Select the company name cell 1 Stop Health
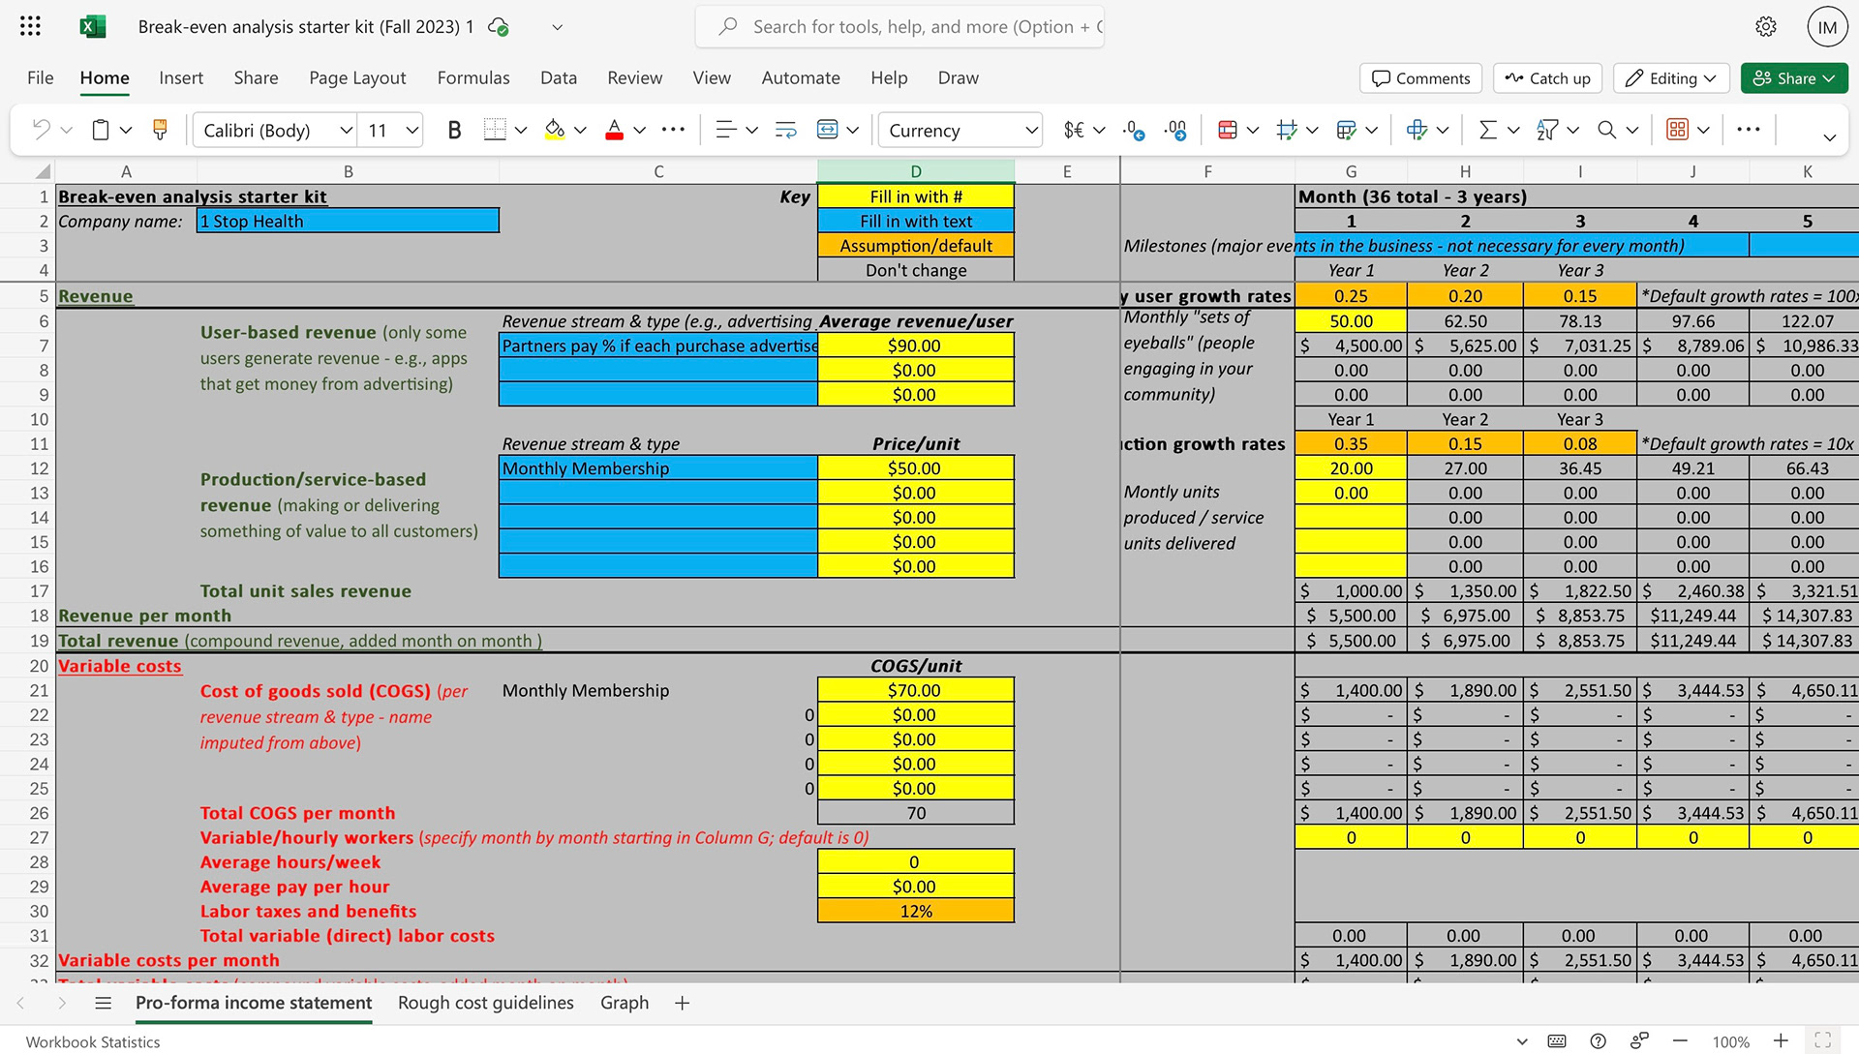1859x1054 pixels. coord(348,221)
